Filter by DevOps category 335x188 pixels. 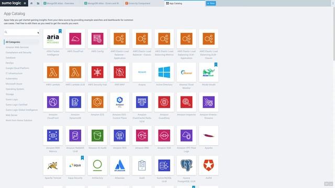(x=9, y=63)
